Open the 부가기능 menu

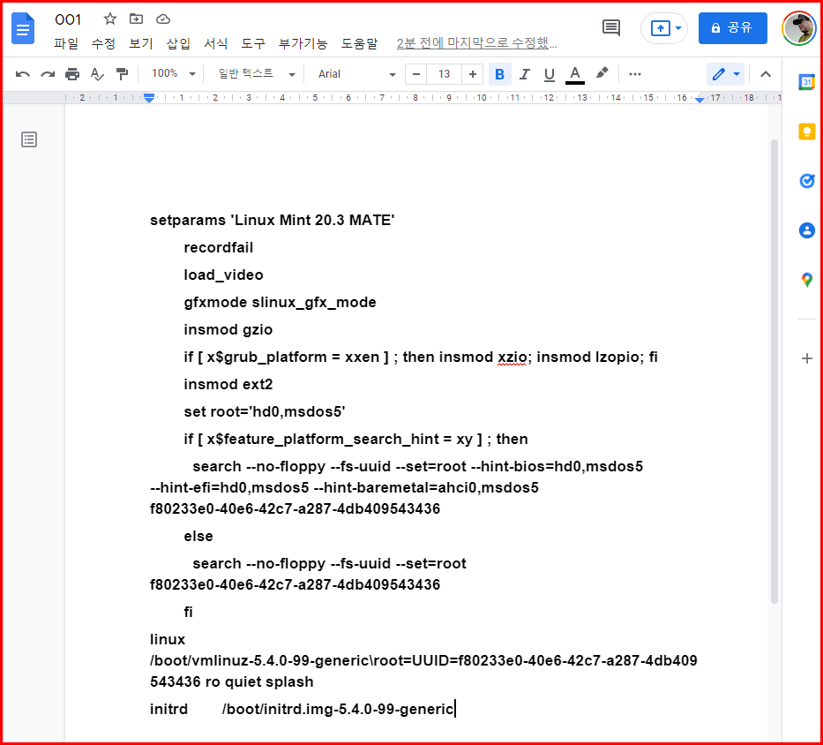[x=303, y=43]
